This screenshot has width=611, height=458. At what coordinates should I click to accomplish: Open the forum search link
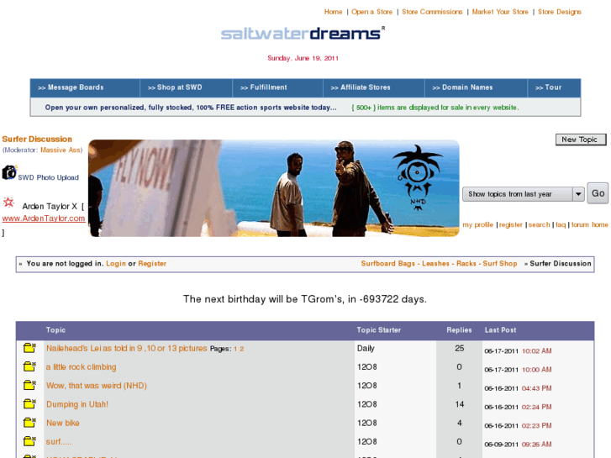click(x=539, y=225)
